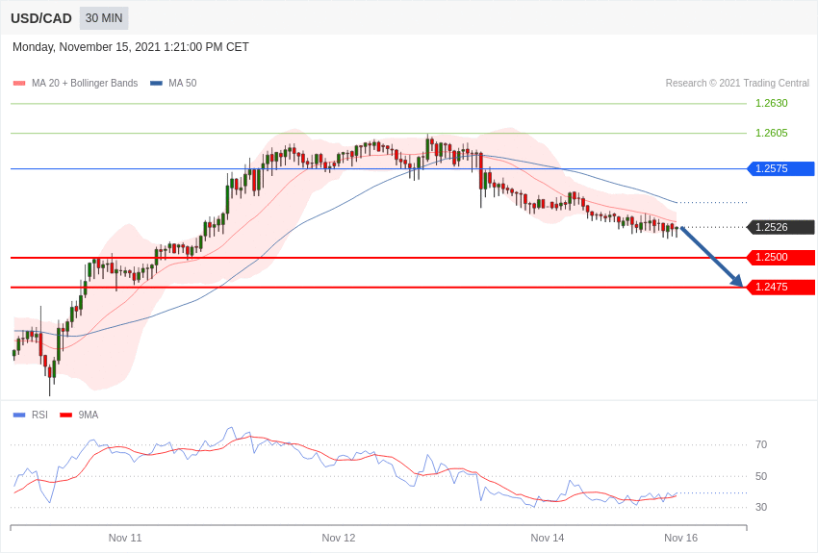The width and height of the screenshot is (818, 554).
Task: Click the RSI blue legend swatch
Action: (x=19, y=415)
